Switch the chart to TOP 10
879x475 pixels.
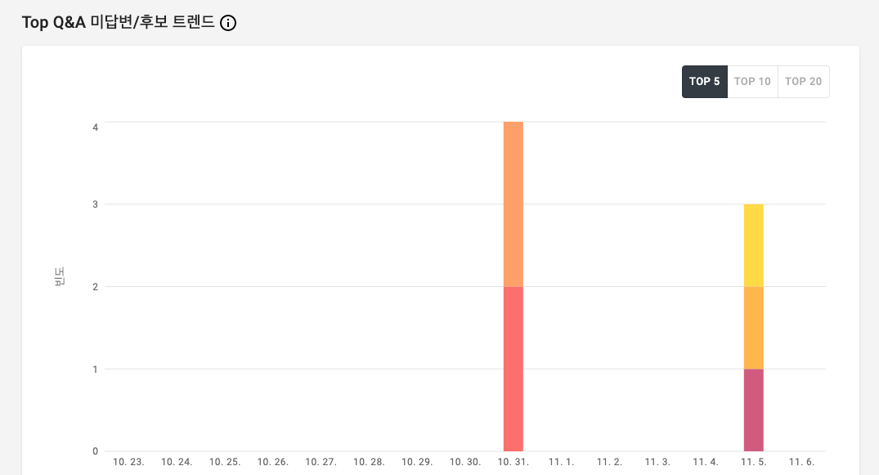752,82
